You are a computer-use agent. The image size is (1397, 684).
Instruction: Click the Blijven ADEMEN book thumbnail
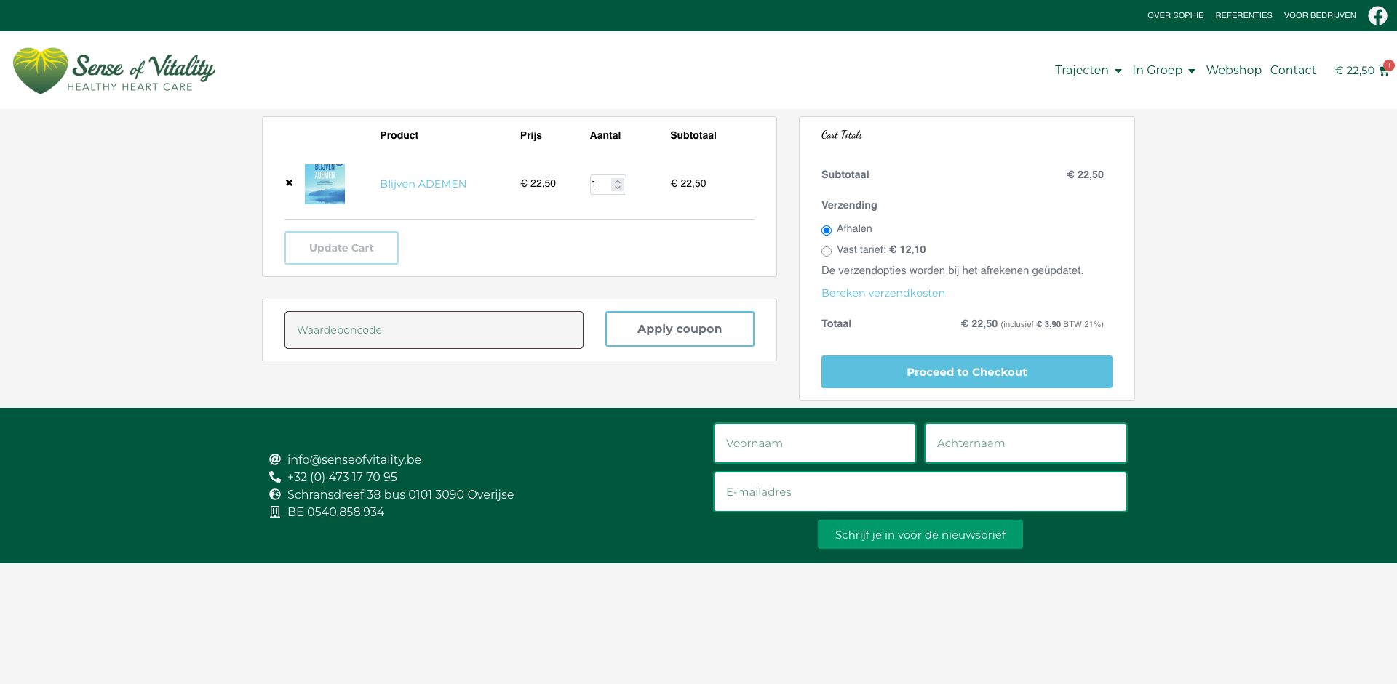click(x=325, y=184)
